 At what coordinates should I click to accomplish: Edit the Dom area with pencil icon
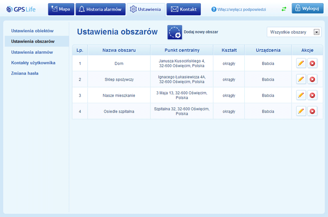(301, 63)
